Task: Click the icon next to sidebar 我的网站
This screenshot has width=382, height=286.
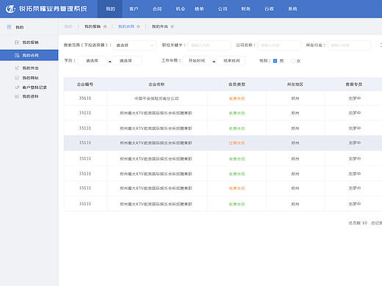Action: click(17, 78)
